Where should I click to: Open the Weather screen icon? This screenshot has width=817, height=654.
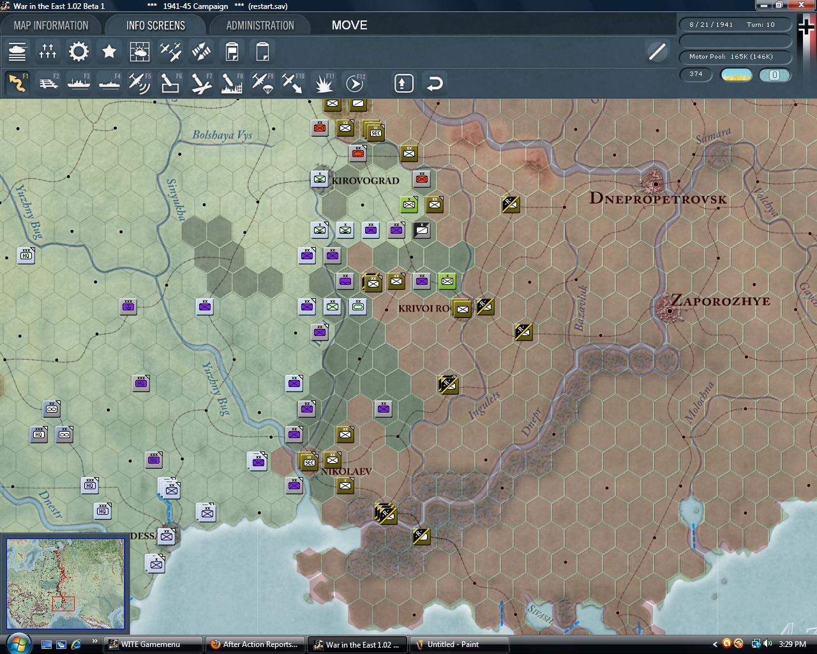[140, 51]
